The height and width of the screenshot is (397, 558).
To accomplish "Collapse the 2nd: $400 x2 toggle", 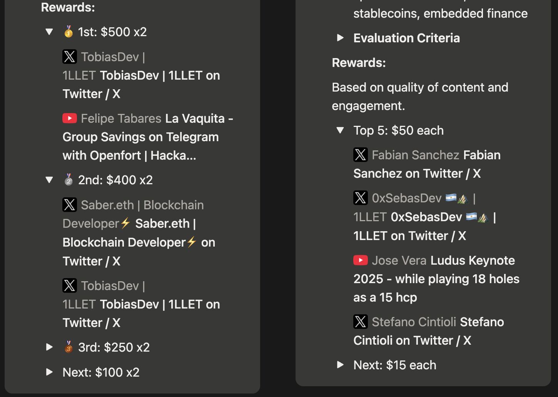I will coord(49,180).
